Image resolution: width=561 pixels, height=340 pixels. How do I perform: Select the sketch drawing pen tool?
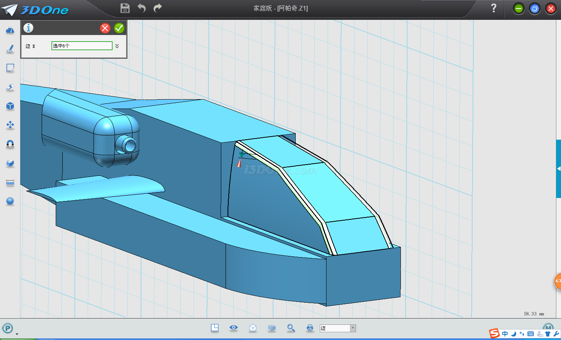[10, 49]
